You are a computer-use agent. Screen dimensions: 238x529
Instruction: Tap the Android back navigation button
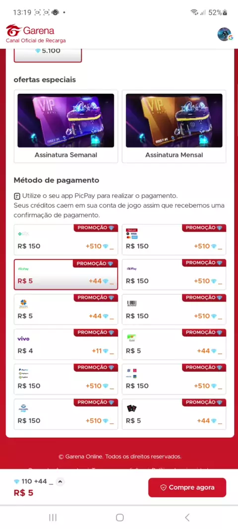point(187,517)
